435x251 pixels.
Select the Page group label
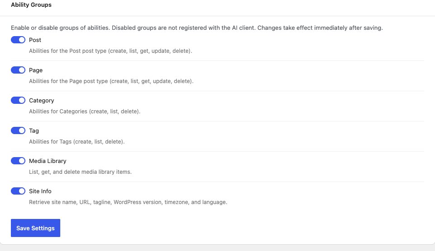coord(36,70)
